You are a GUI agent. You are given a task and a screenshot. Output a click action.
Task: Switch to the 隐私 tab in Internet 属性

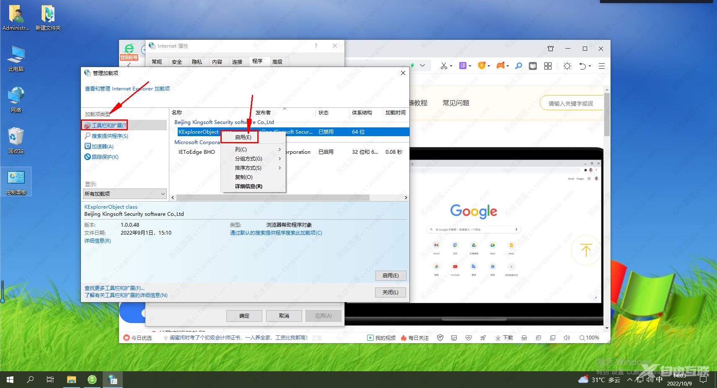(x=197, y=62)
